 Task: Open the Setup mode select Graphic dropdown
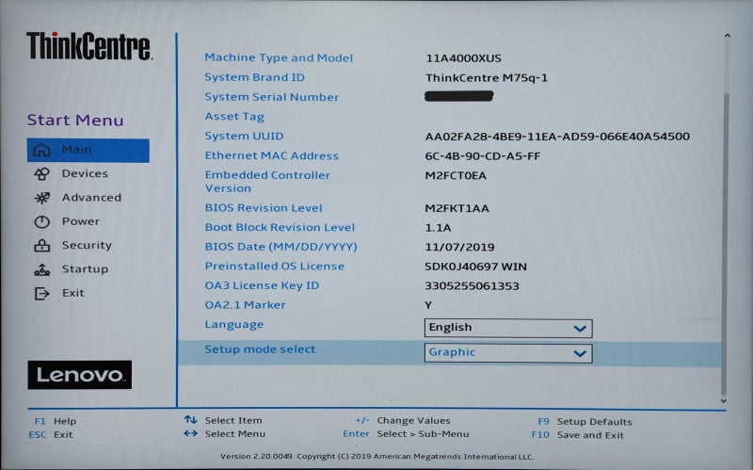coord(508,353)
